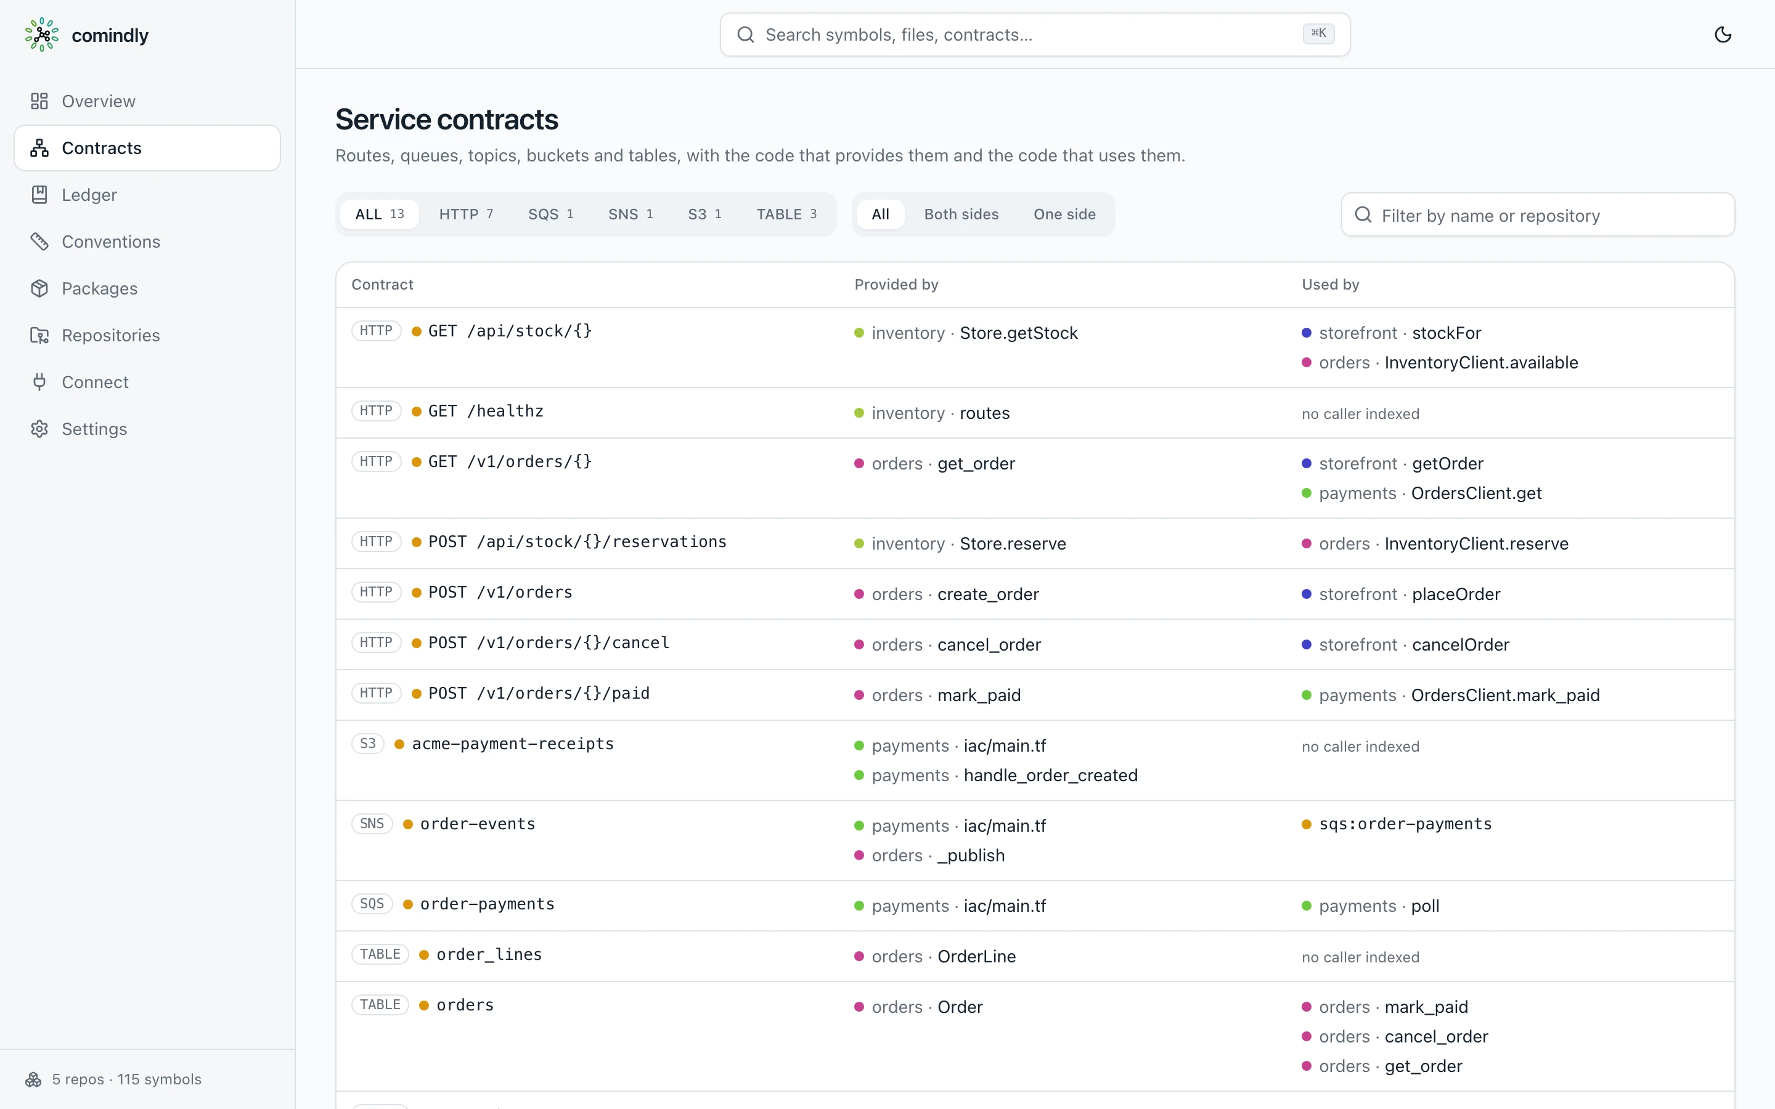Screen dimensions: 1775x1109
Task: Open the Conventions page
Action: coord(147,242)
